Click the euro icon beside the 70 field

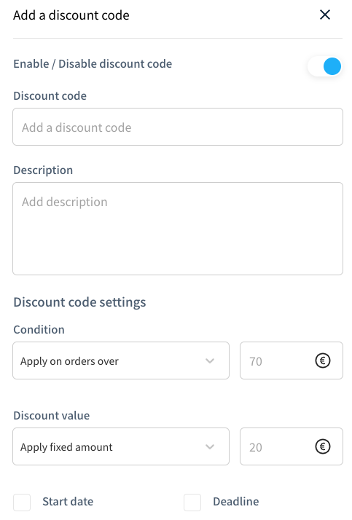(322, 361)
